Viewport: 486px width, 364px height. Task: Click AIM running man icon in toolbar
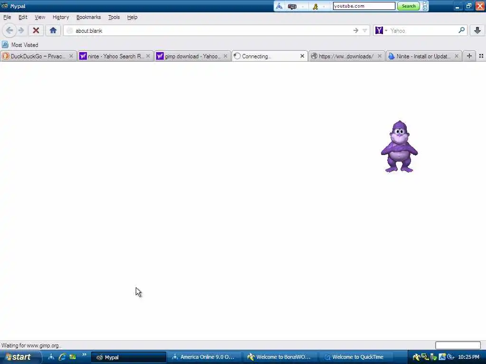tap(315, 6)
